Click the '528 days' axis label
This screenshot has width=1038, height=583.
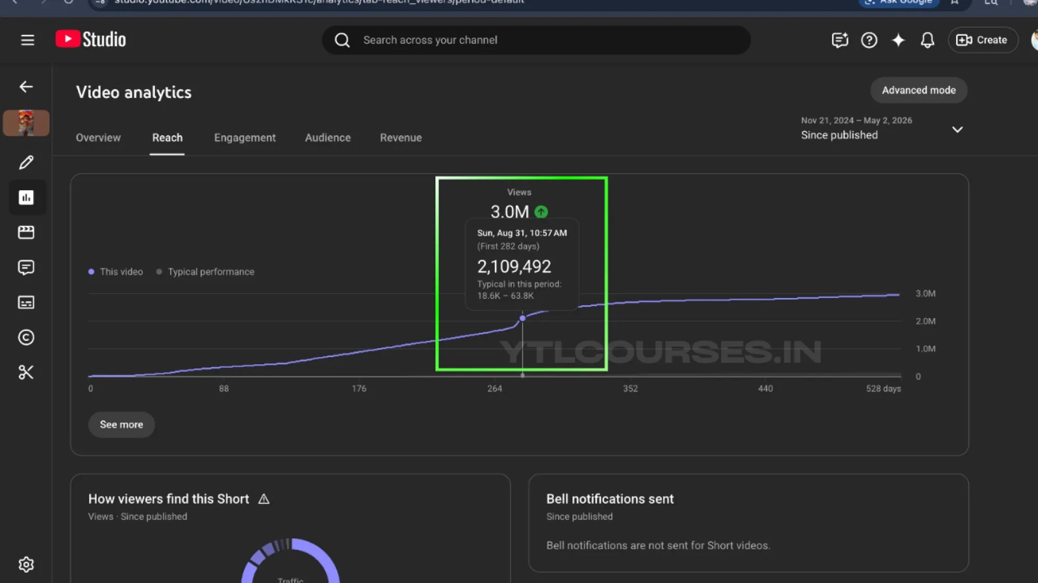tap(883, 389)
